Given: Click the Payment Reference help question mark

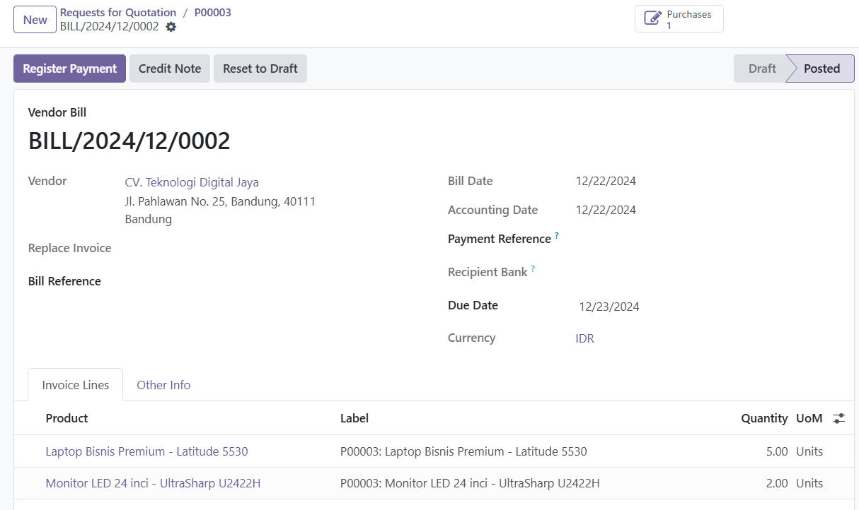Looking at the screenshot, I should click(557, 236).
